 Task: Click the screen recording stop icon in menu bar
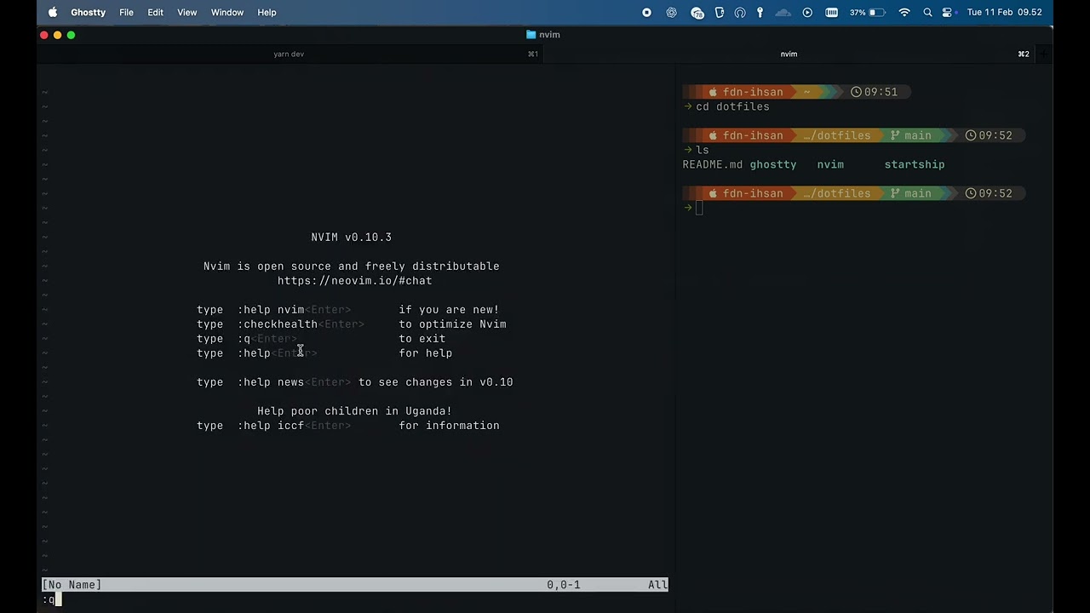click(x=646, y=12)
